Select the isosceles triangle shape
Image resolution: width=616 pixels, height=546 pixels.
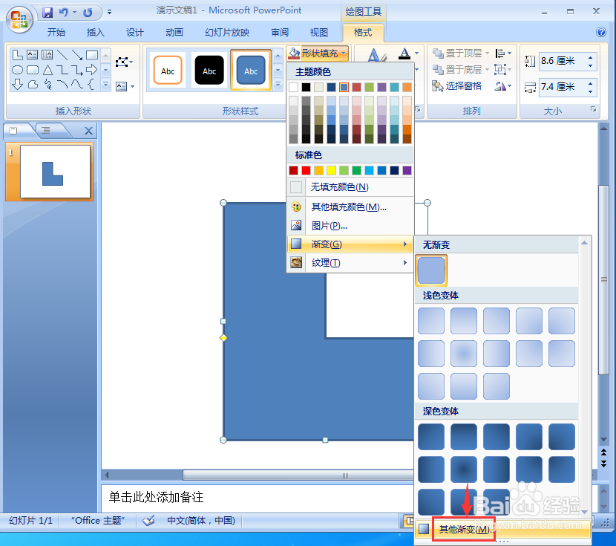[x=47, y=70]
